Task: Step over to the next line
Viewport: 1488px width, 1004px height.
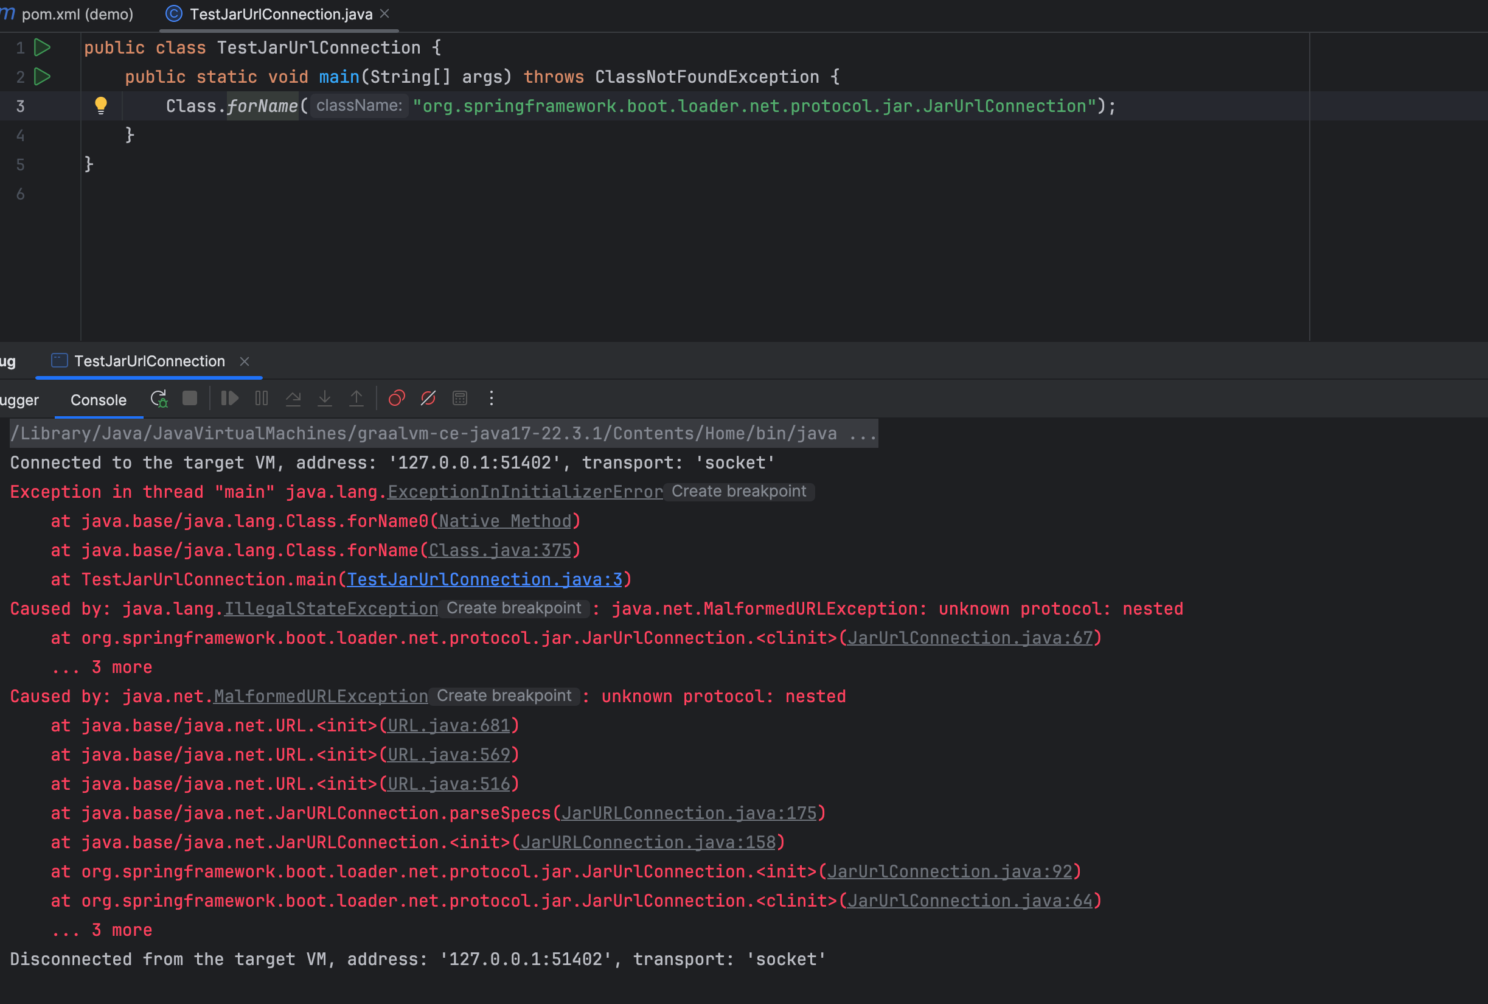Action: click(293, 399)
